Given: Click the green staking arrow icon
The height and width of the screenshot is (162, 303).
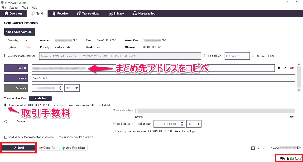Looking at the screenshot, I should point(292,159).
